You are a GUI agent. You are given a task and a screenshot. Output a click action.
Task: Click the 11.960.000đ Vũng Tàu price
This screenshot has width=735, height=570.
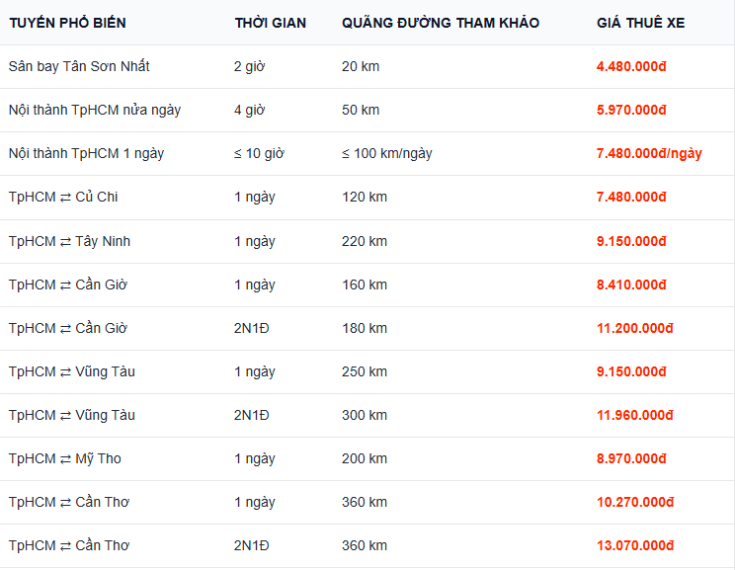[634, 415]
